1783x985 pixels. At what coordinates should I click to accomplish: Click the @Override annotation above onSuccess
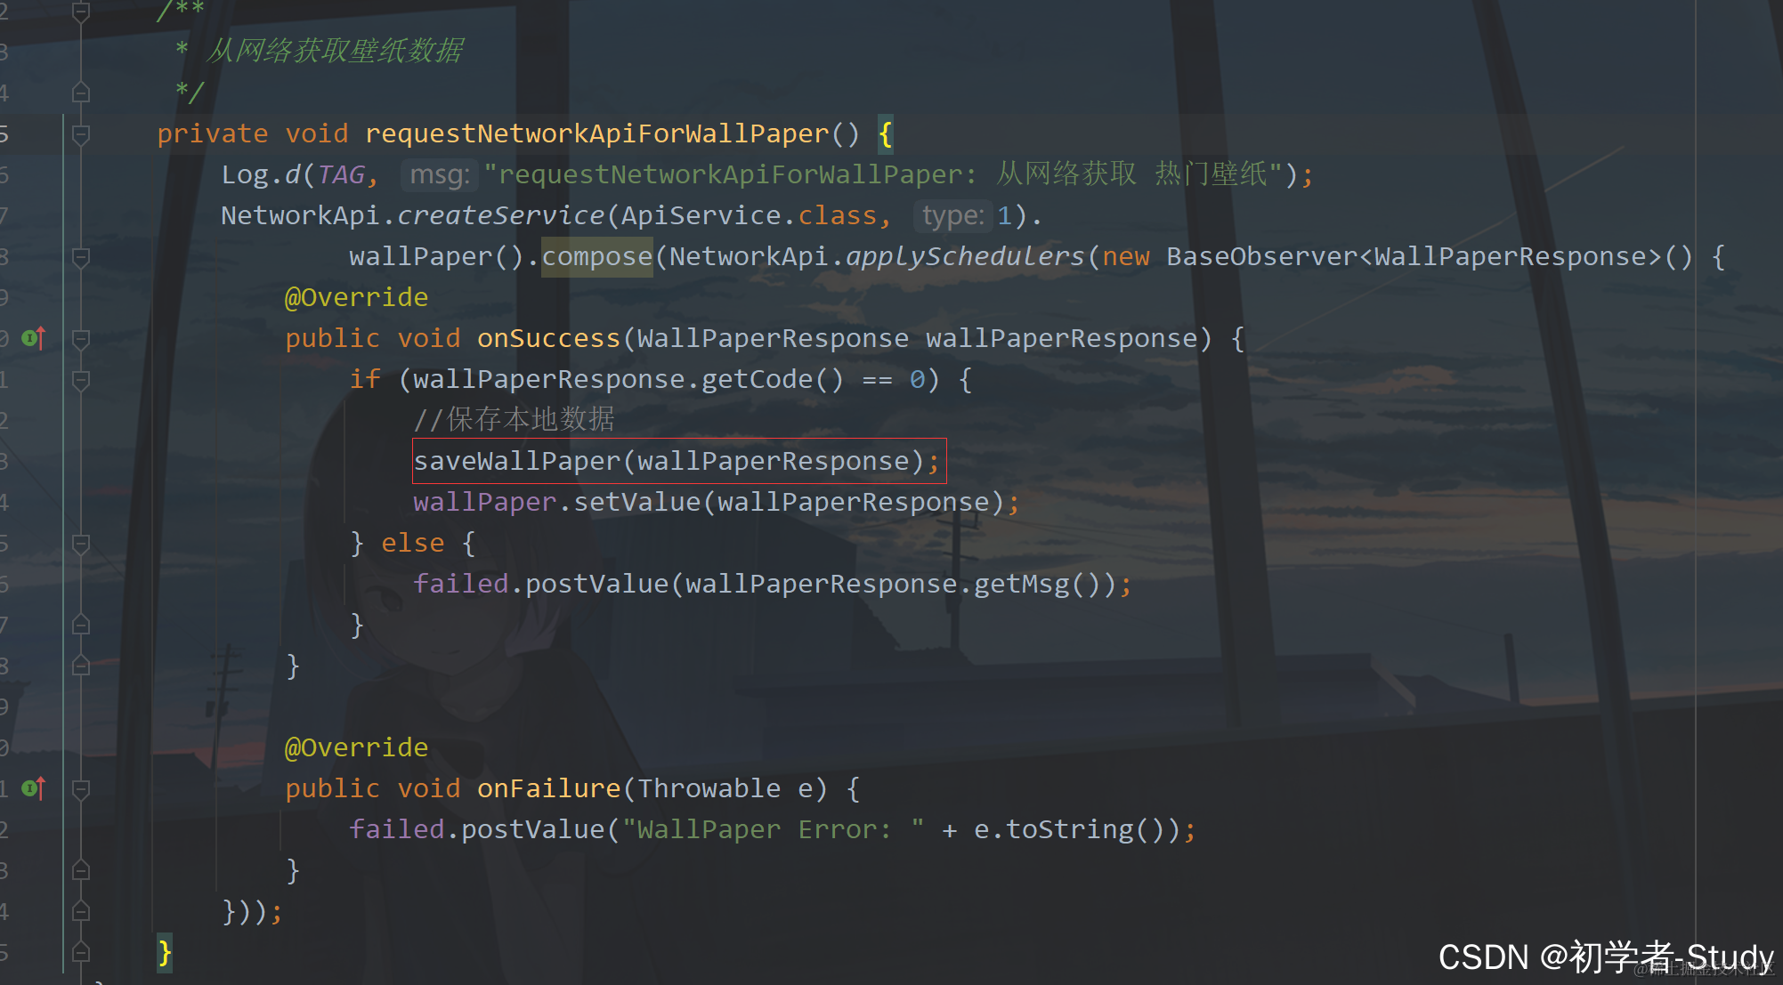click(x=356, y=297)
